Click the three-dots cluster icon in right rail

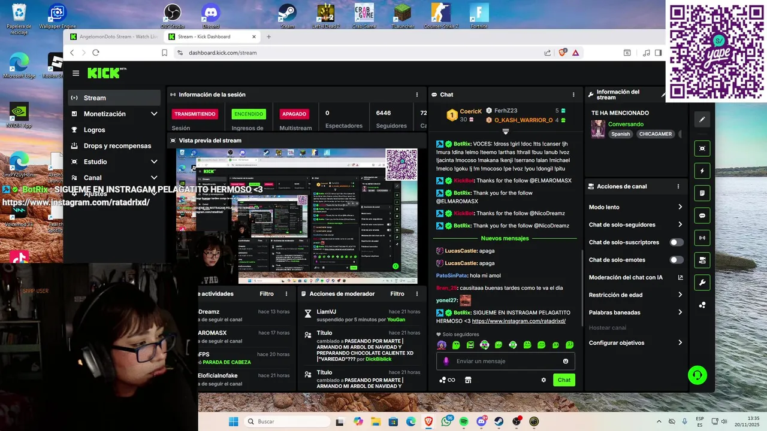pyautogui.click(x=702, y=305)
